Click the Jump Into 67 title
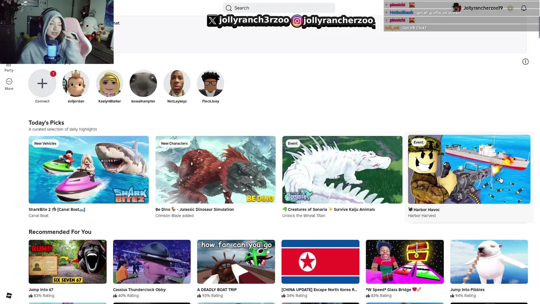 [x=41, y=290]
